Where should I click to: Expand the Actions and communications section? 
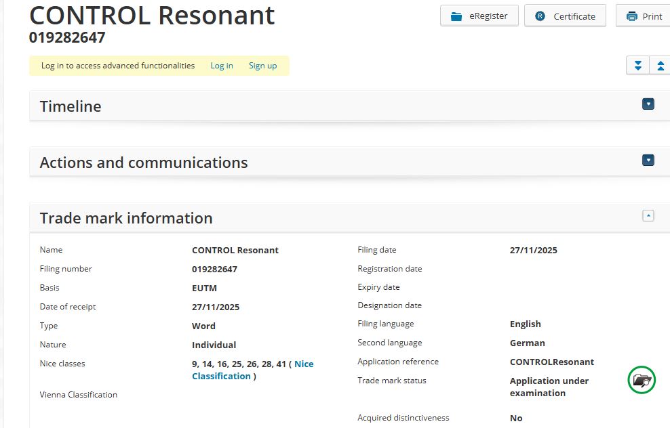click(648, 160)
